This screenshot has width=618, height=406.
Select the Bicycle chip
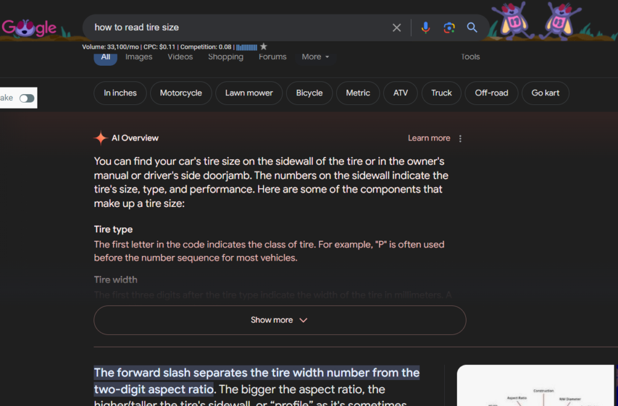click(x=310, y=93)
